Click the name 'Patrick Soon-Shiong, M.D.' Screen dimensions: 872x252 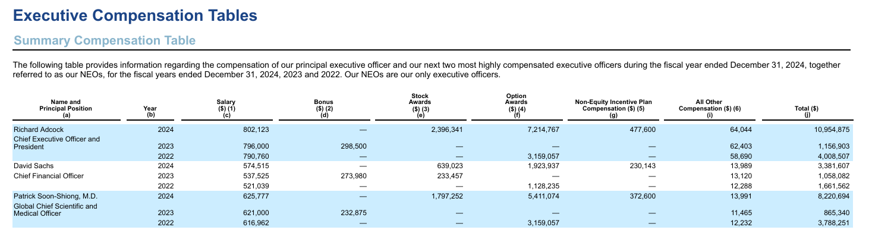click(55, 196)
